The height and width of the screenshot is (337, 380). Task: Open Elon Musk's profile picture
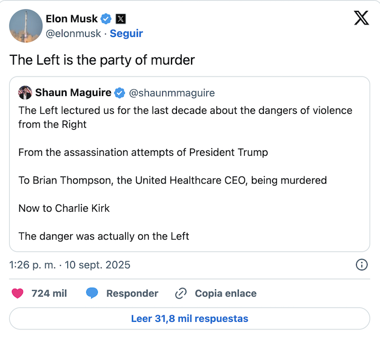pos(26,26)
